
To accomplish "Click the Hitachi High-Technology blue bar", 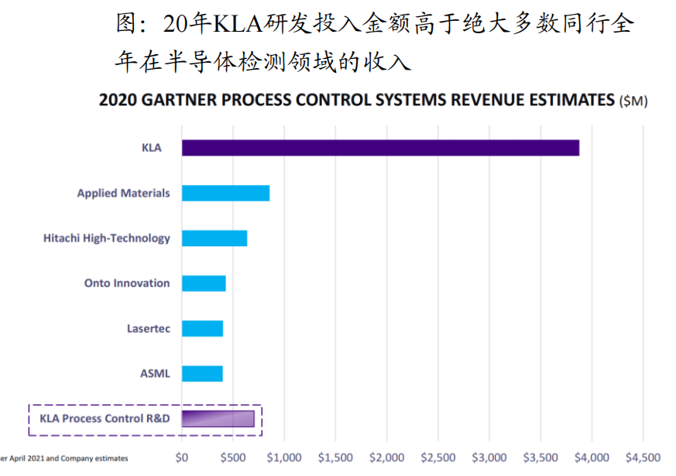I will click(214, 238).
